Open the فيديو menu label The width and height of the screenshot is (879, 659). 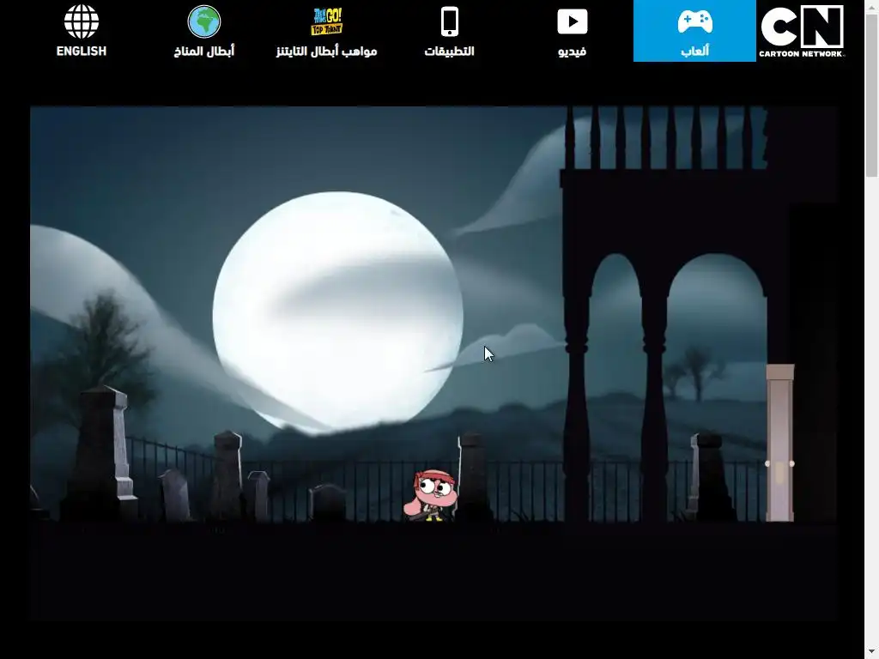573,51
